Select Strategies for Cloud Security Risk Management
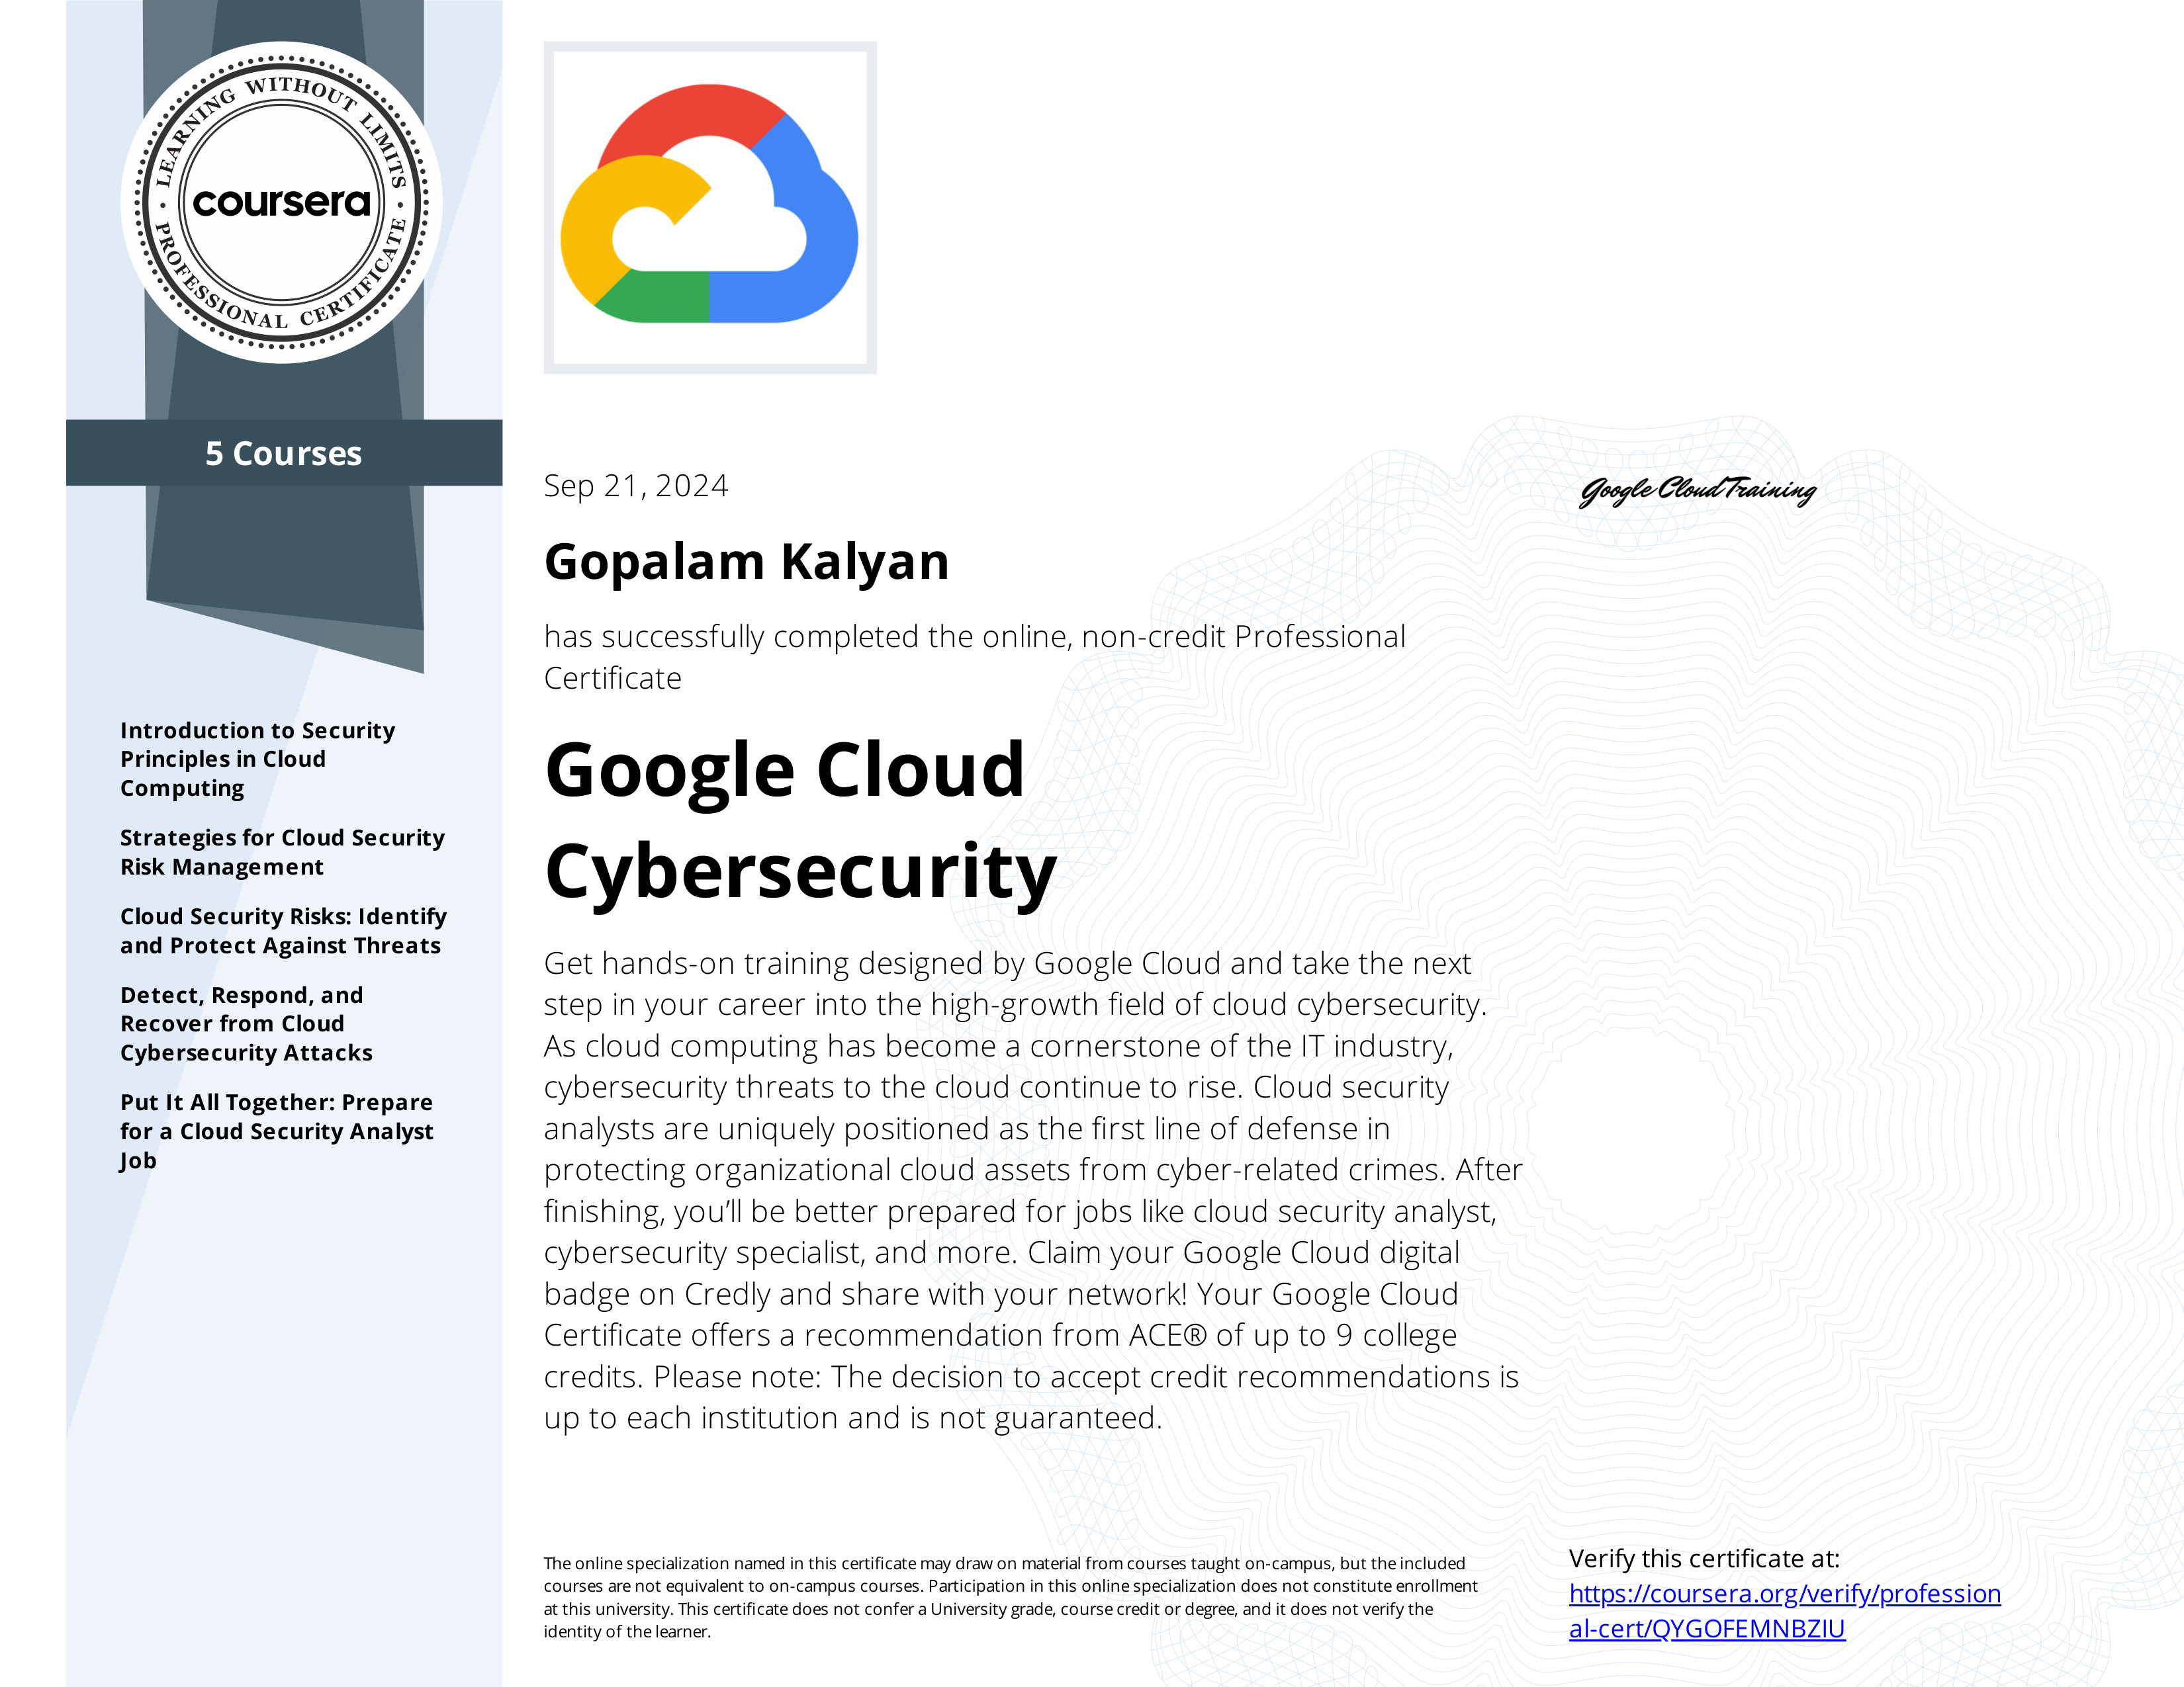Image resolution: width=2184 pixels, height=1687 pixels. tap(282, 853)
